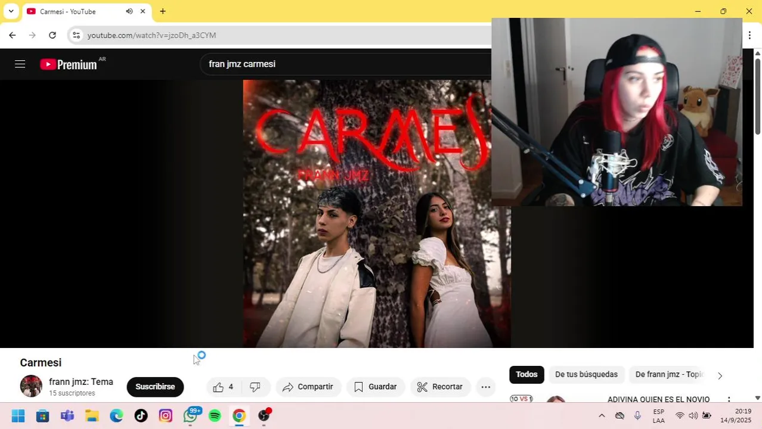Expand hidden system tray icons chevron

coord(602,416)
